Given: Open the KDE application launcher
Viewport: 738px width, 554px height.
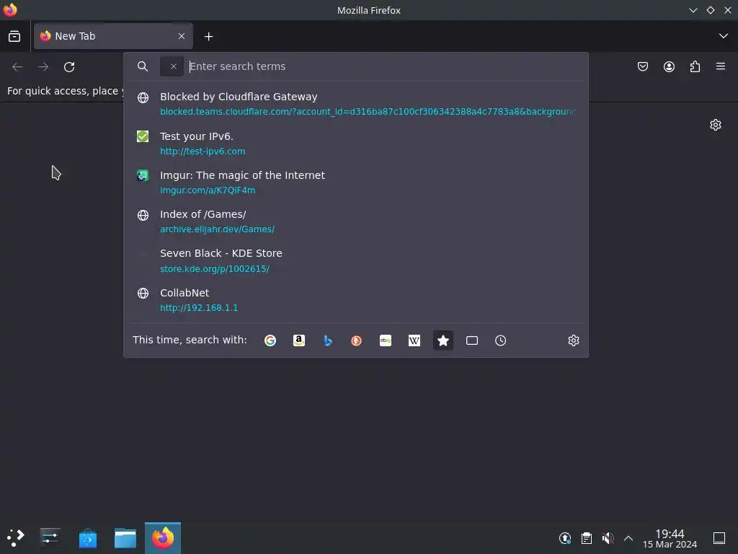Looking at the screenshot, I should tap(16, 537).
